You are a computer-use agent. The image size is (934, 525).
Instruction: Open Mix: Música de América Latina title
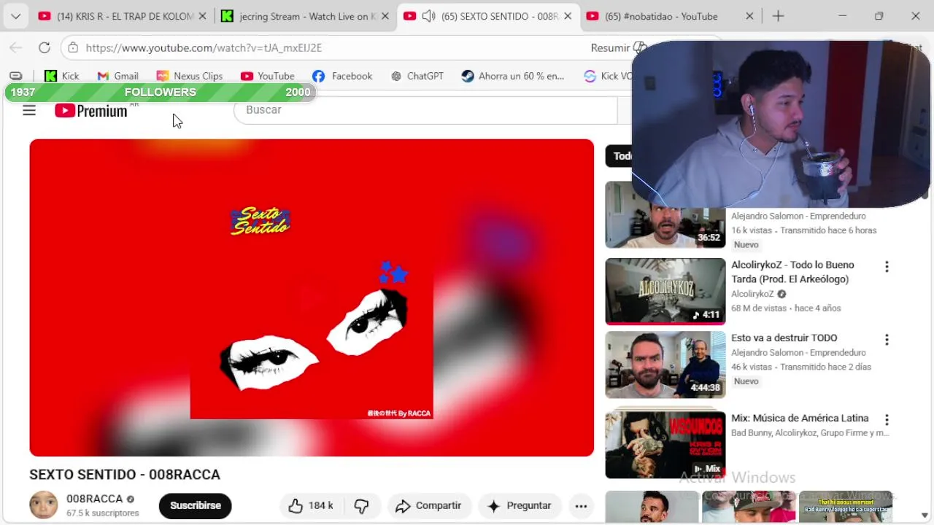click(x=800, y=418)
